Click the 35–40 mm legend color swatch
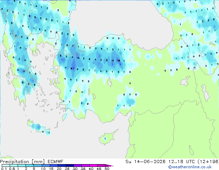The height and width of the screenshot is (170, 219). point(85,165)
